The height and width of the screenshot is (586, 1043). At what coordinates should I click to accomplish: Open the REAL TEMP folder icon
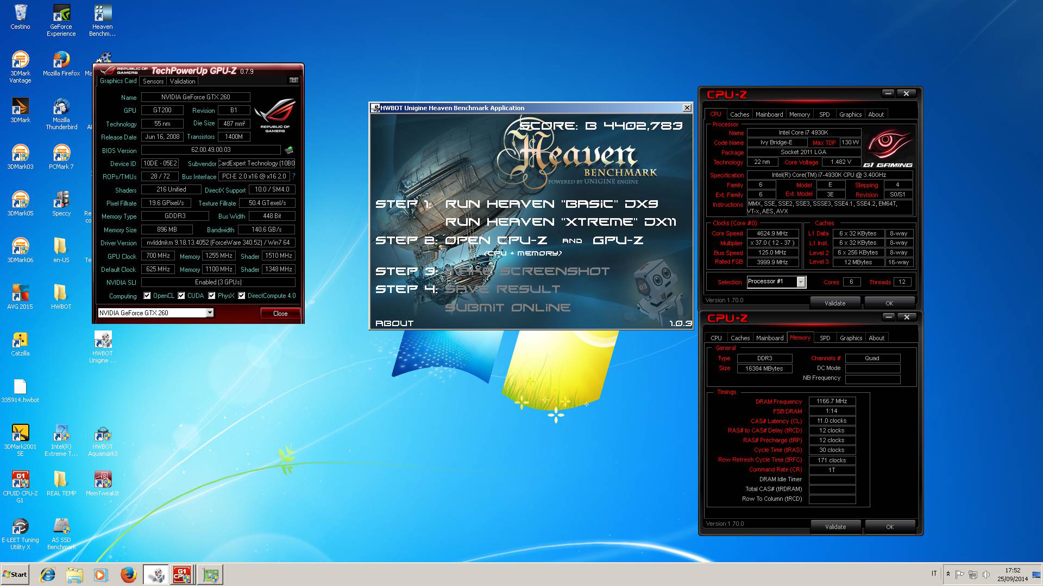(x=61, y=483)
